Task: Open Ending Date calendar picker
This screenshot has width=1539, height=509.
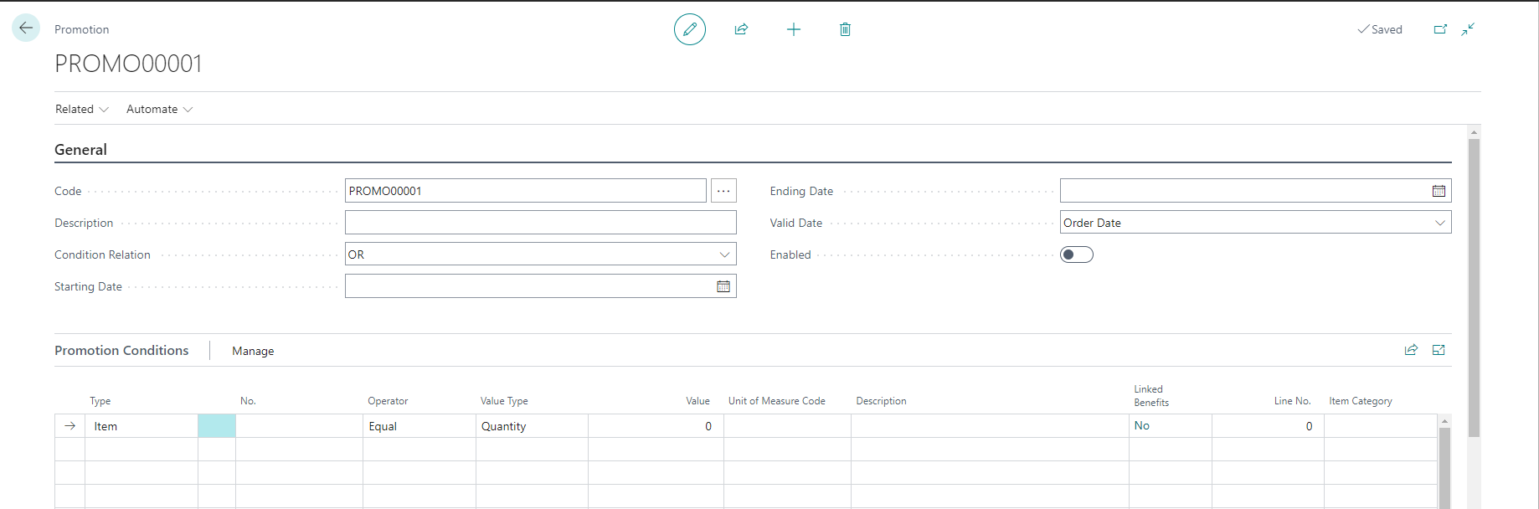Action: click(1439, 191)
